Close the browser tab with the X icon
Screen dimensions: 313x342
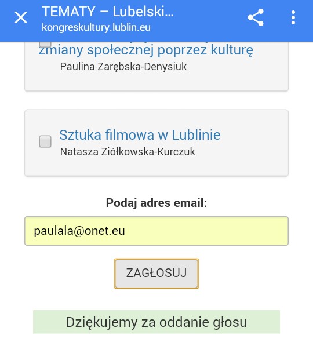pyautogui.click(x=21, y=17)
